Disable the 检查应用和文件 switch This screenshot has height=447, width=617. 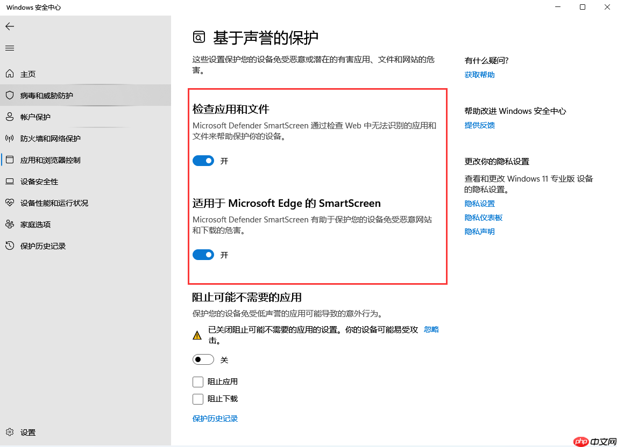coord(203,160)
